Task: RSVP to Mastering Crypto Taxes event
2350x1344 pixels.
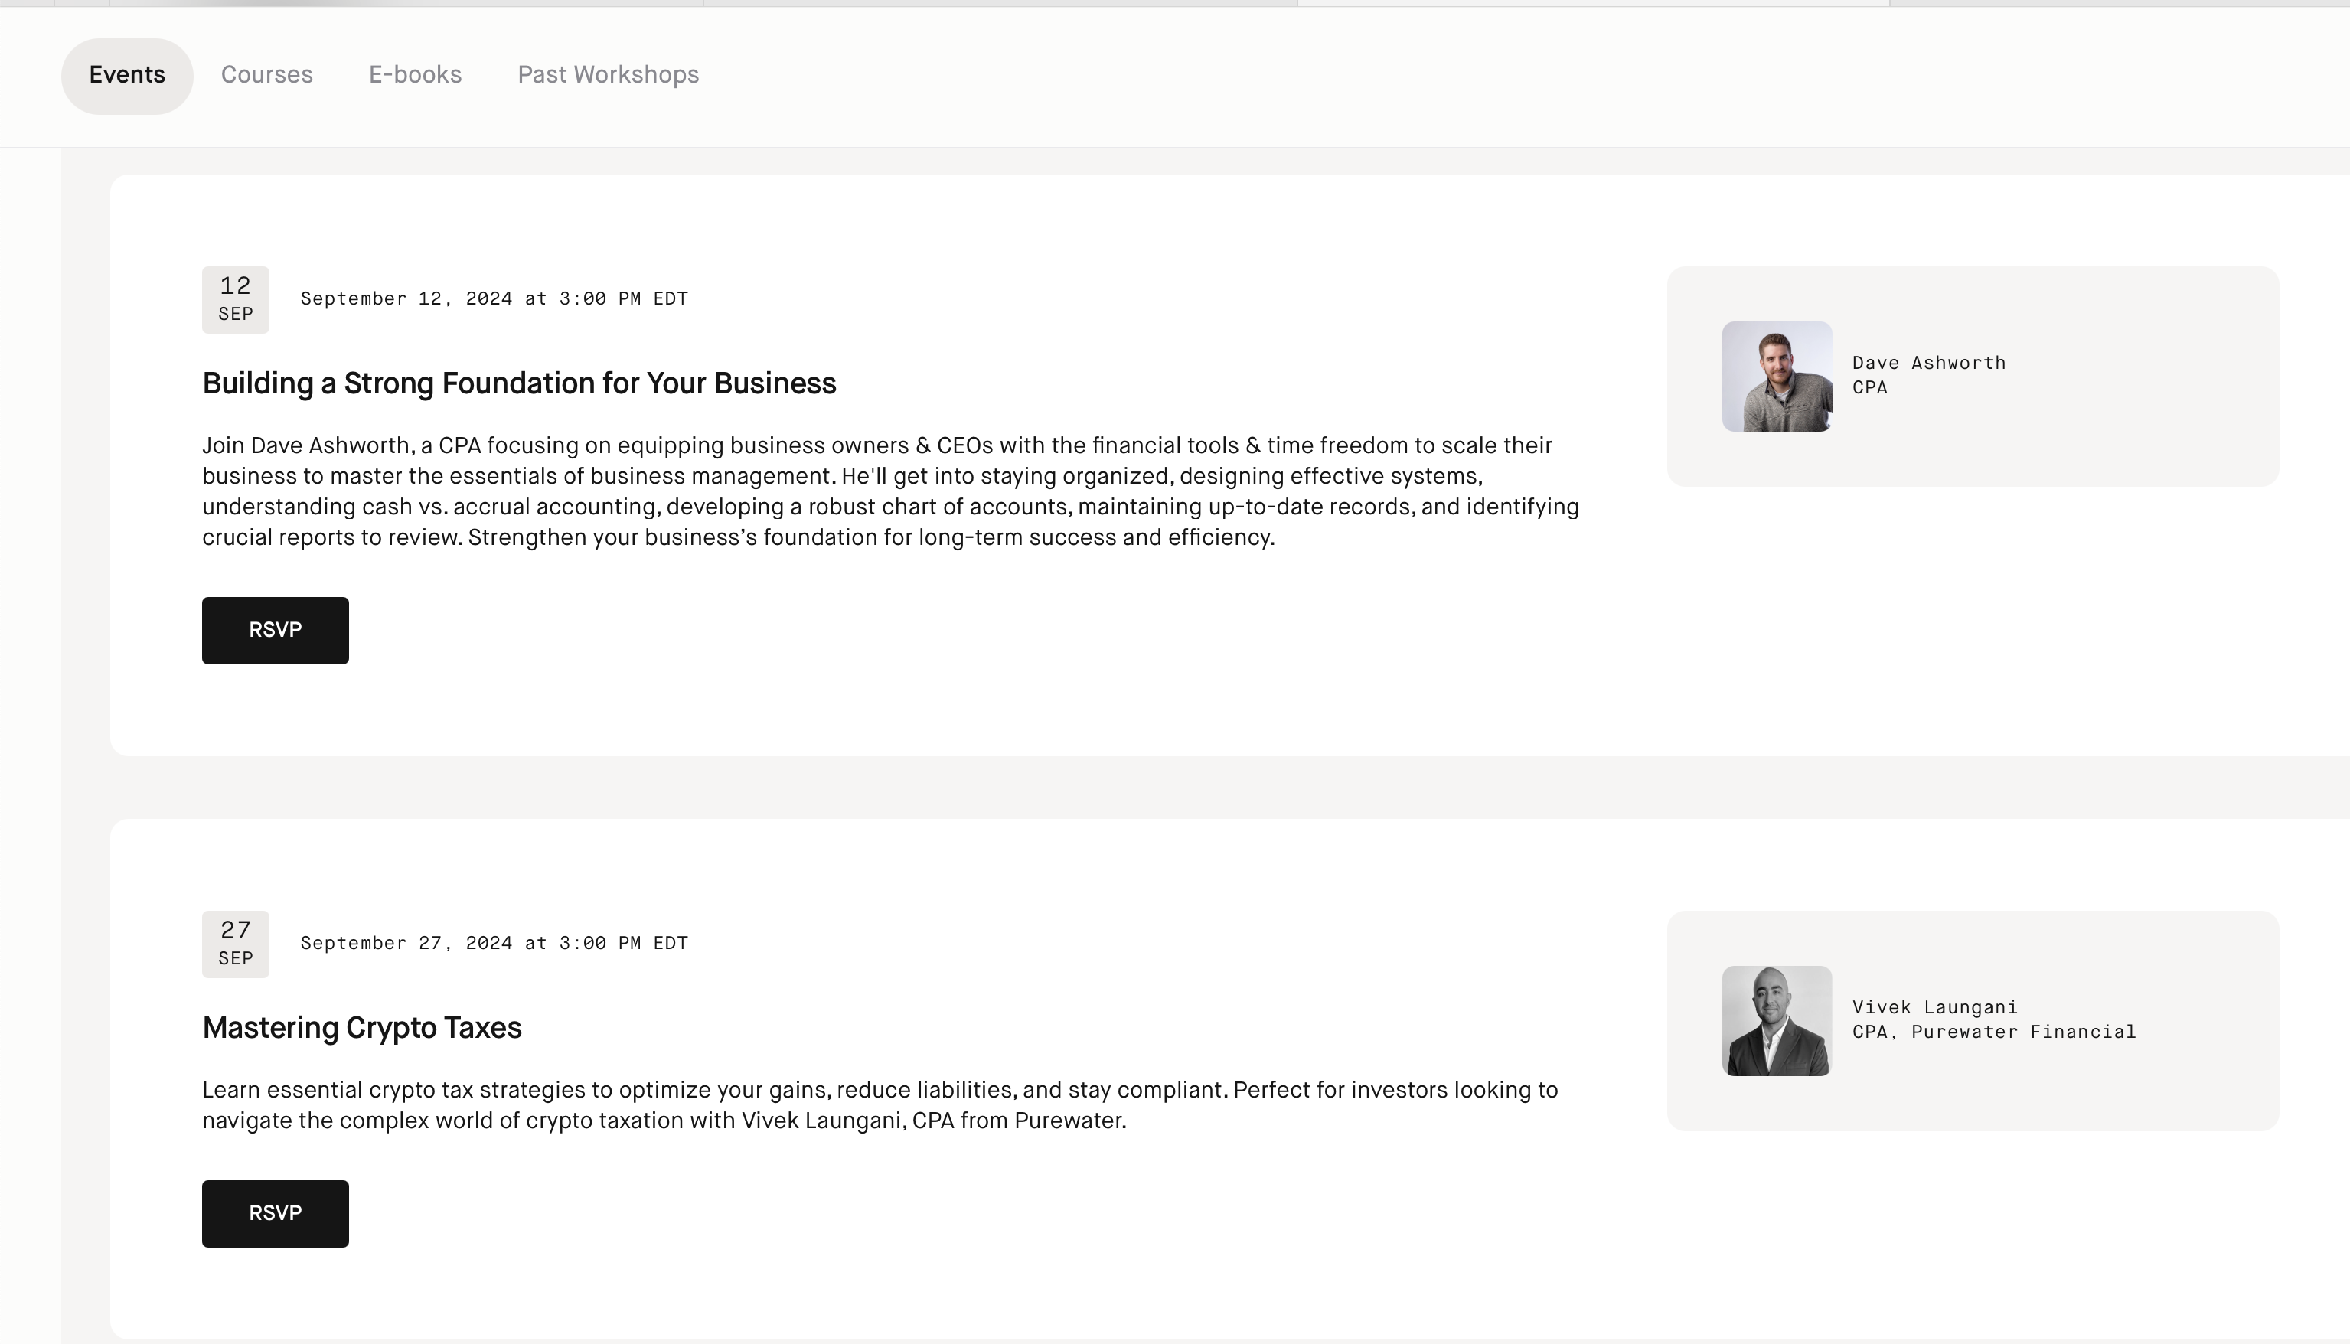Action: pyautogui.click(x=275, y=1213)
